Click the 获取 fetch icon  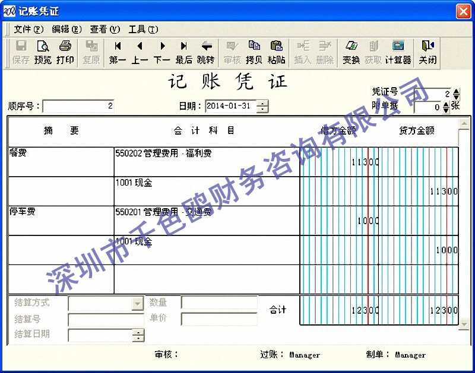pos(373,52)
